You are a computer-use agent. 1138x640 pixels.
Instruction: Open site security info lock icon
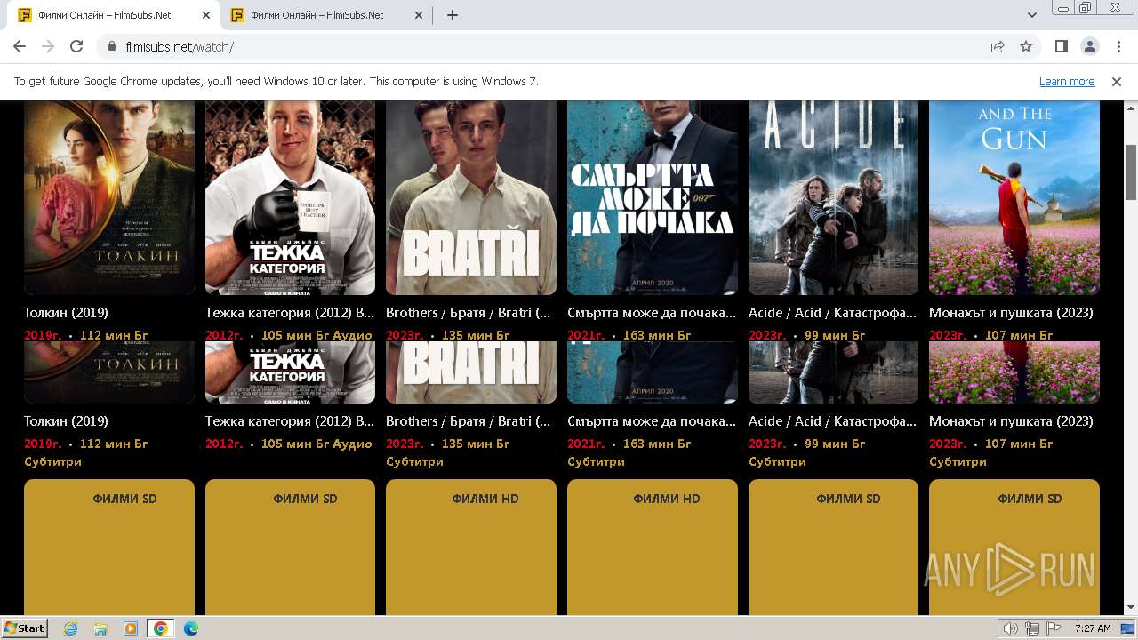pos(112,47)
